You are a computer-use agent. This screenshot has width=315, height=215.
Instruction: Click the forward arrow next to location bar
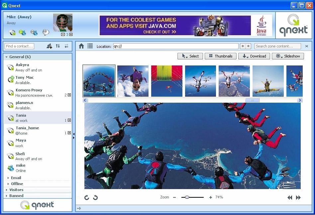(249, 46)
